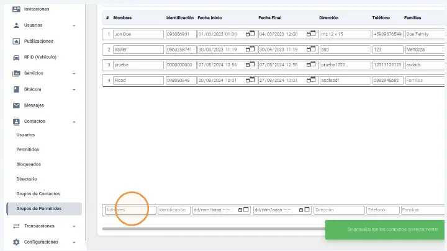Expand the Transacciones menu chevron
The image size is (447, 251).
click(74, 227)
